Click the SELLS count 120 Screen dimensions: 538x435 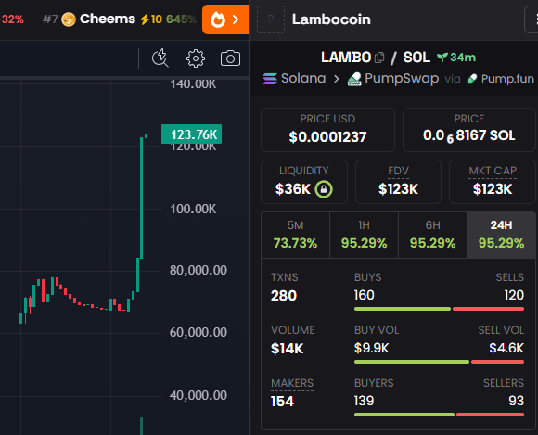pos(514,295)
